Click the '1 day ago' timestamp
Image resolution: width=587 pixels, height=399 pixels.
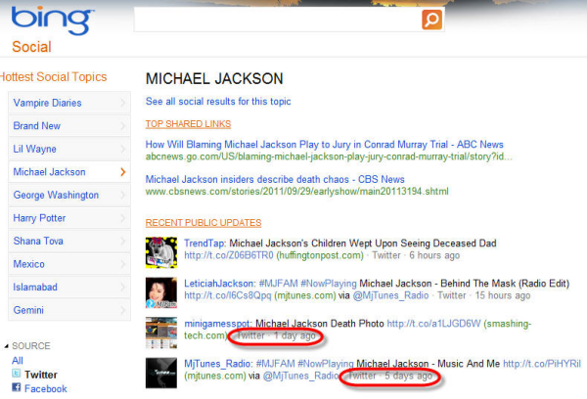294,335
